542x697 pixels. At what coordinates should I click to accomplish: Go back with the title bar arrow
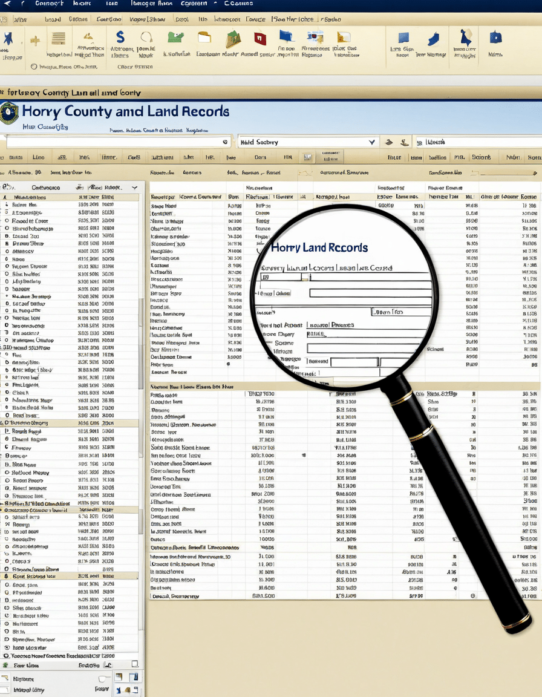(7, 4)
